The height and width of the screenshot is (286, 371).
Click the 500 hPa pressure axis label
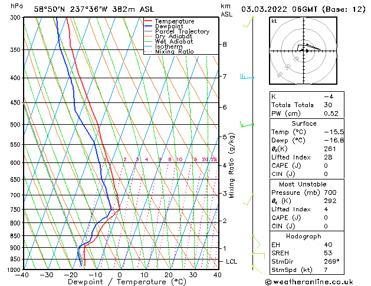(15, 125)
